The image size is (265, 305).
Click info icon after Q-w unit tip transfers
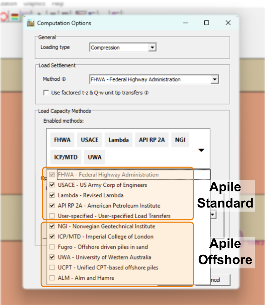point(147,93)
